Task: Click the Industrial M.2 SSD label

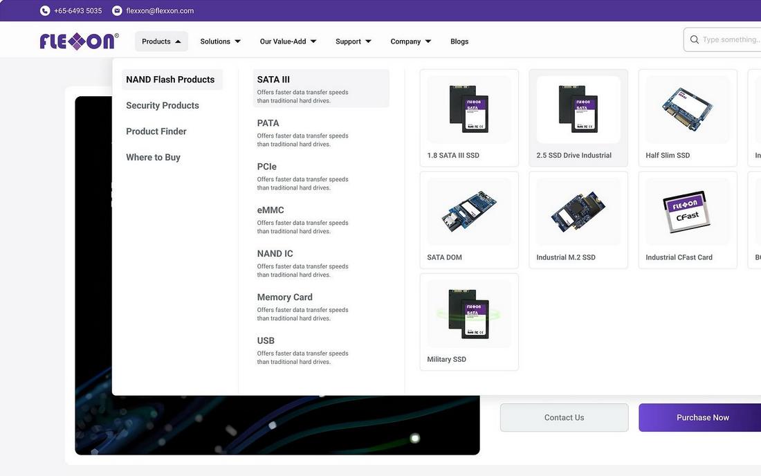Action: [565, 257]
